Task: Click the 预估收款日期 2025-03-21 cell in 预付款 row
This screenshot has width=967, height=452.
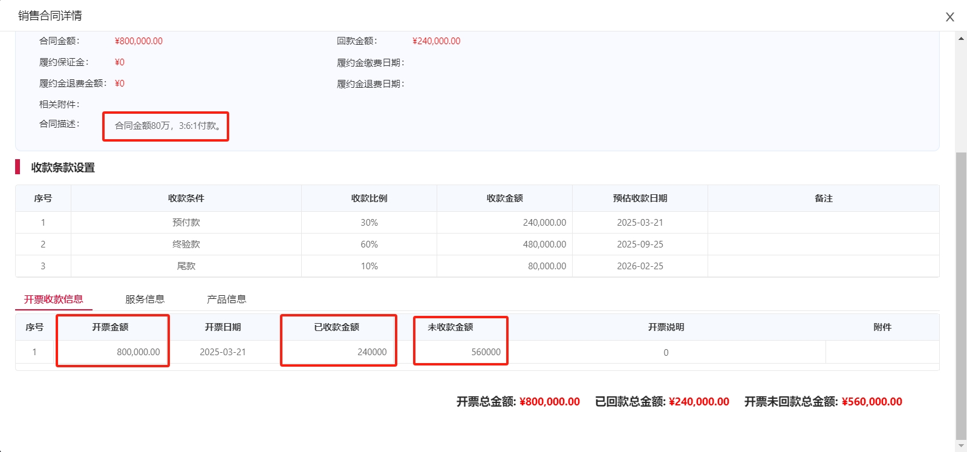Action: click(x=640, y=223)
